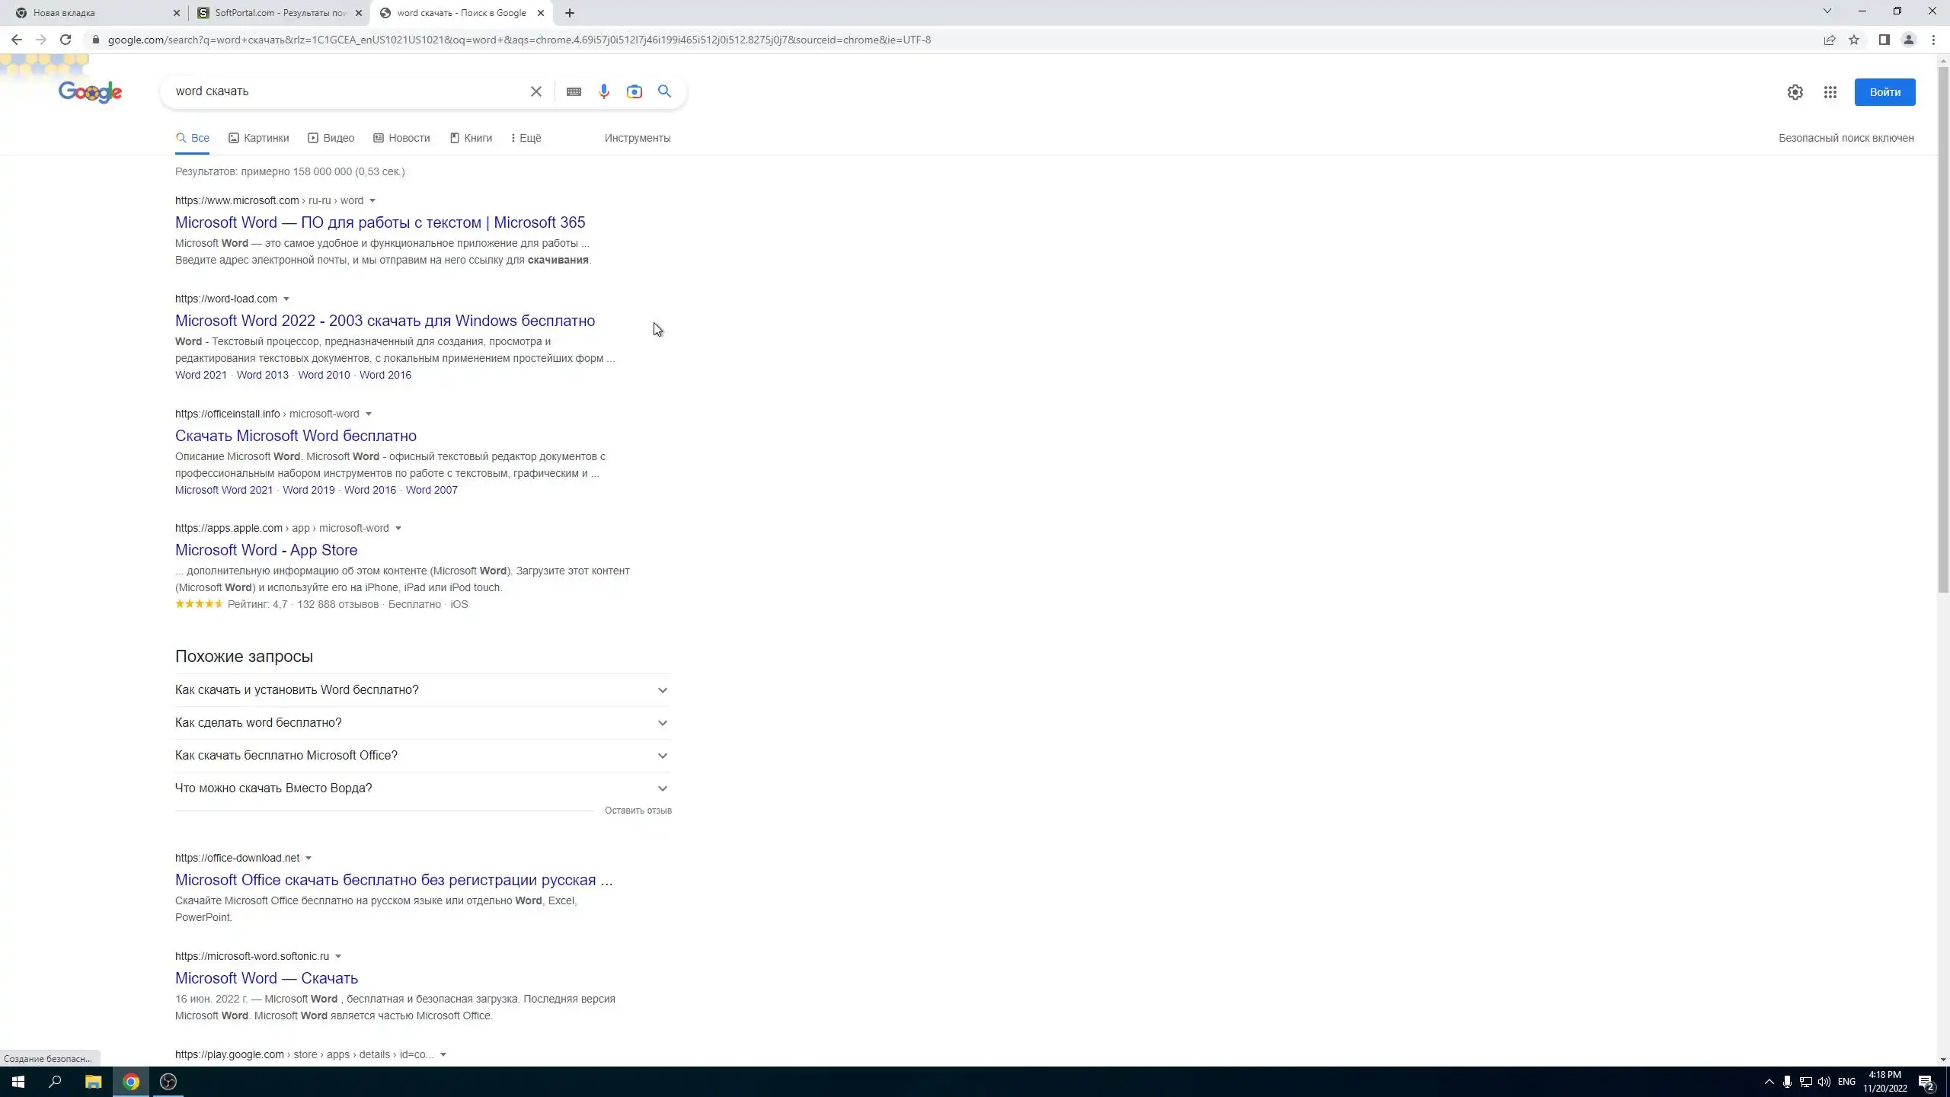
Task: Bookmark this page with star icon
Action: coord(1854,40)
